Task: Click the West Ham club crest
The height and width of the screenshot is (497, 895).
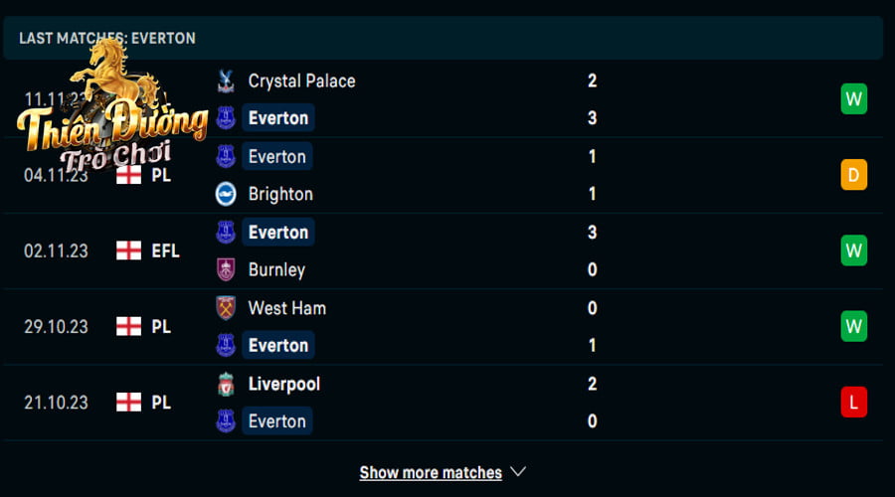Action: 226,308
